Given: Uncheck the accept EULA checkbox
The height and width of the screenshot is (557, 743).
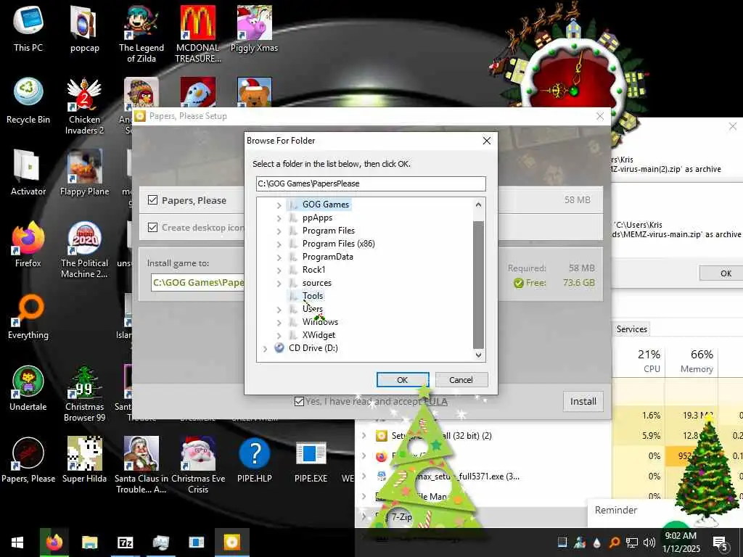Looking at the screenshot, I should click(x=299, y=401).
